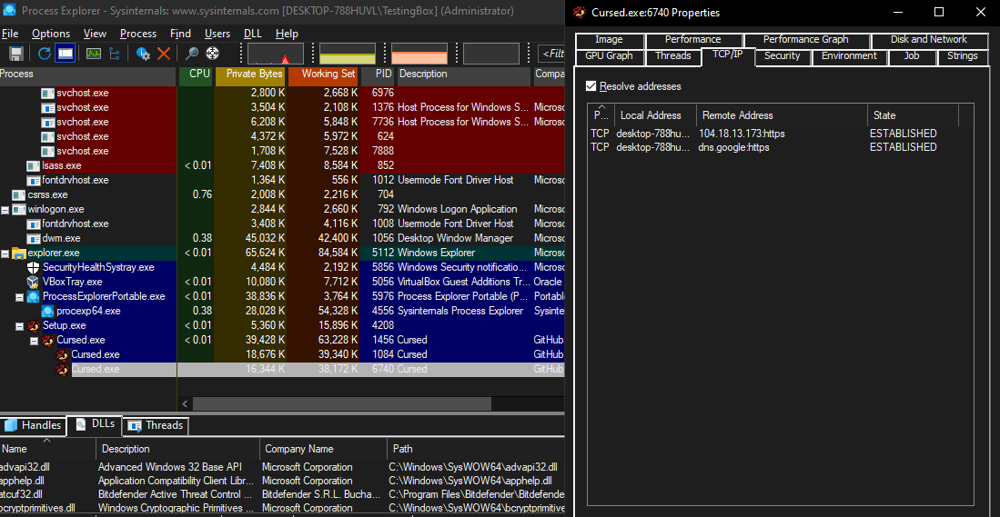The width and height of the screenshot is (1000, 517).
Task: Click the Refresh Now toolbar icon
Action: [44, 54]
